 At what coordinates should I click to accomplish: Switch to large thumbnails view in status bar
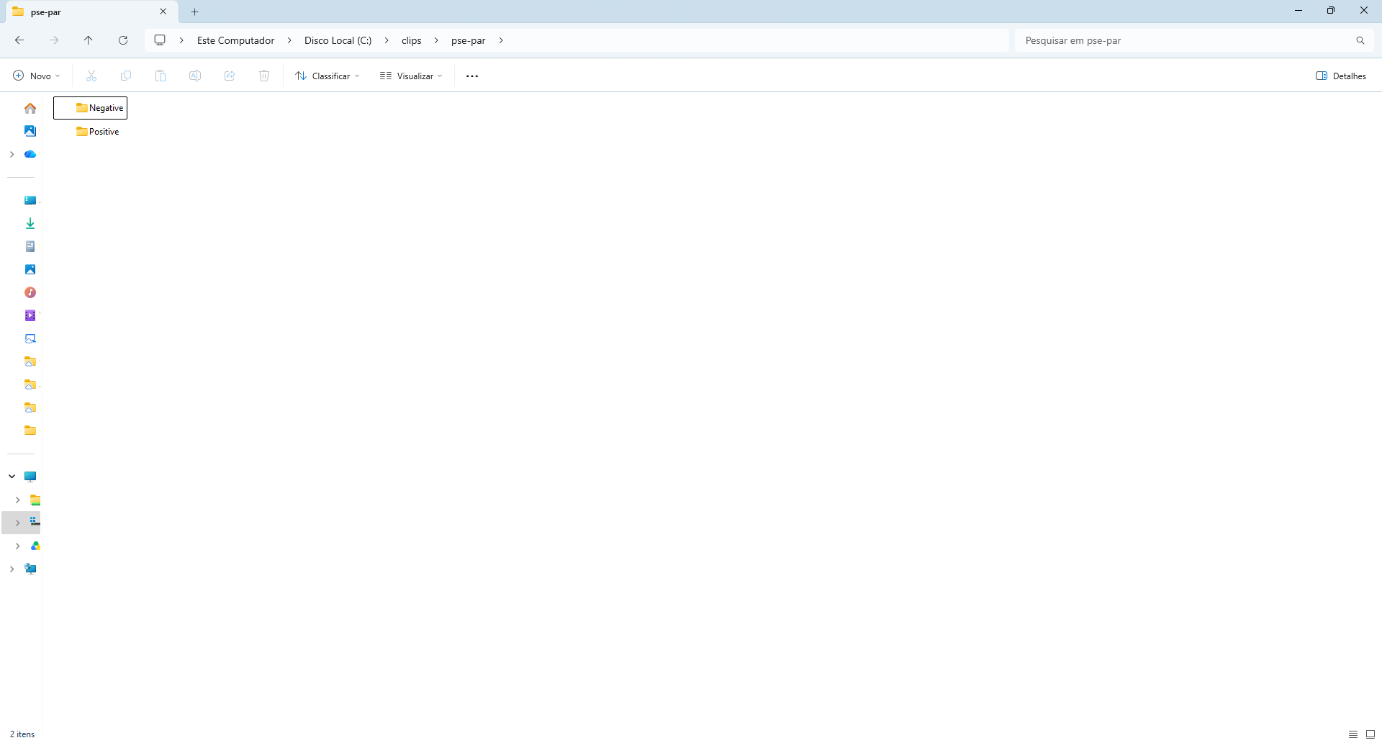(x=1370, y=734)
